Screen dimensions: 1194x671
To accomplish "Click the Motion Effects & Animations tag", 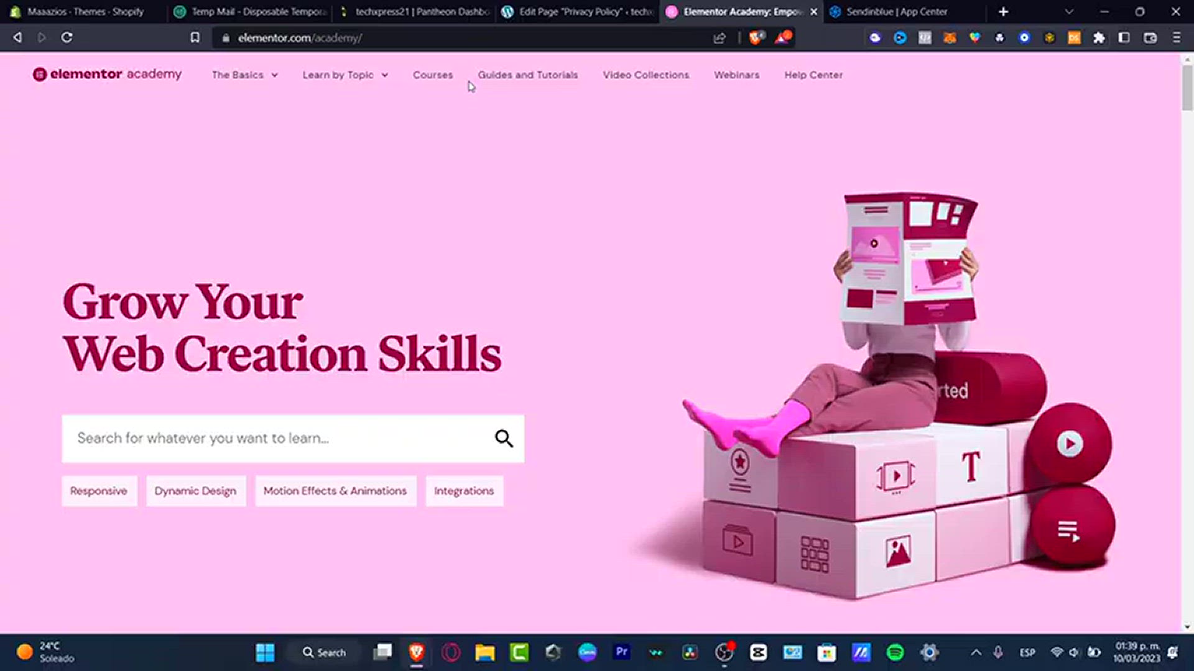I will pyautogui.click(x=335, y=491).
